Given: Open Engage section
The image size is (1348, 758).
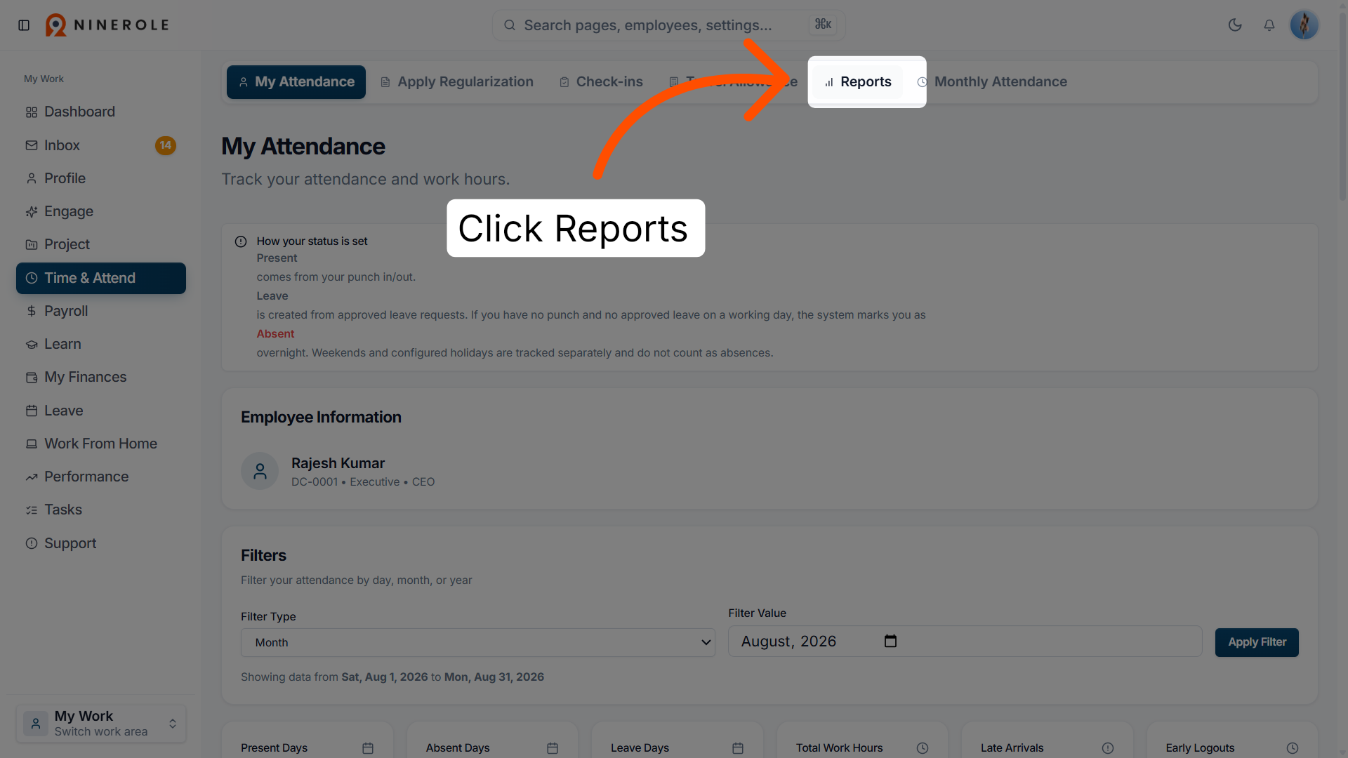Looking at the screenshot, I should click(101, 211).
